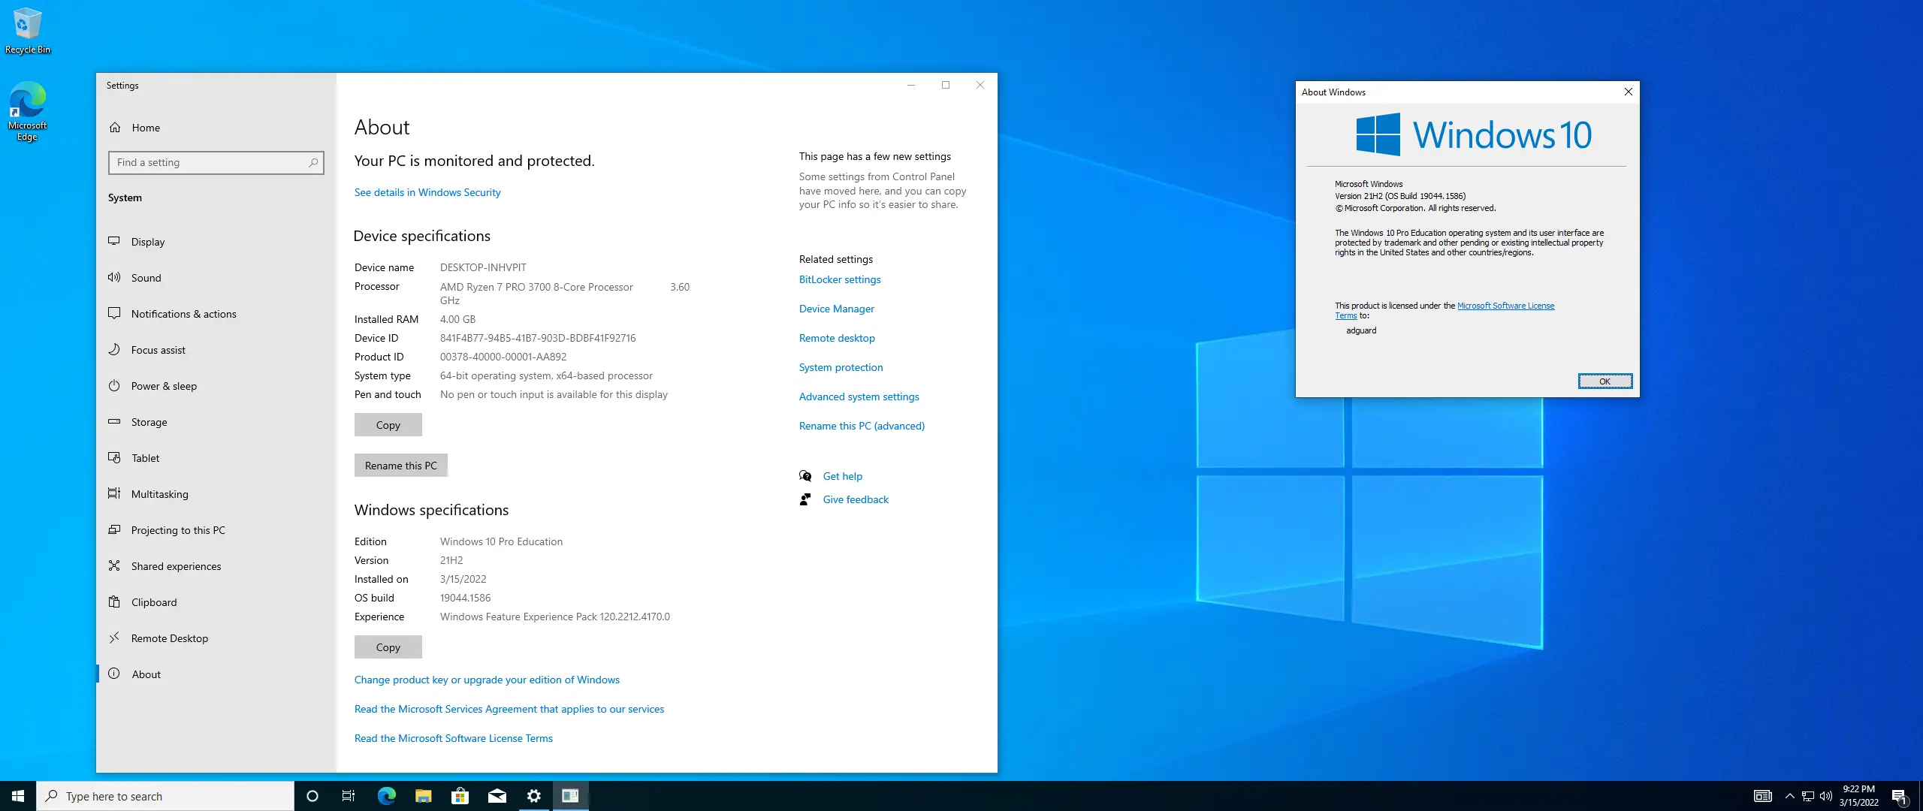Open Microsoft Edge from the taskbar
The height and width of the screenshot is (811, 1923).
click(386, 796)
